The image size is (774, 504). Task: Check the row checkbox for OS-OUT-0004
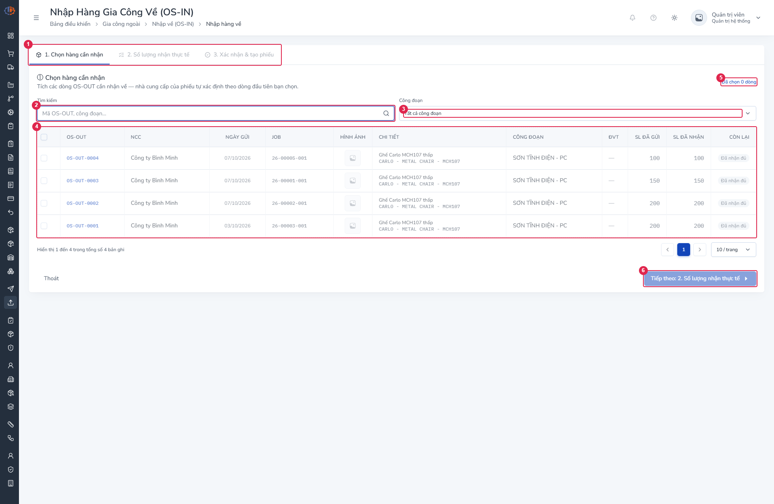[44, 158]
